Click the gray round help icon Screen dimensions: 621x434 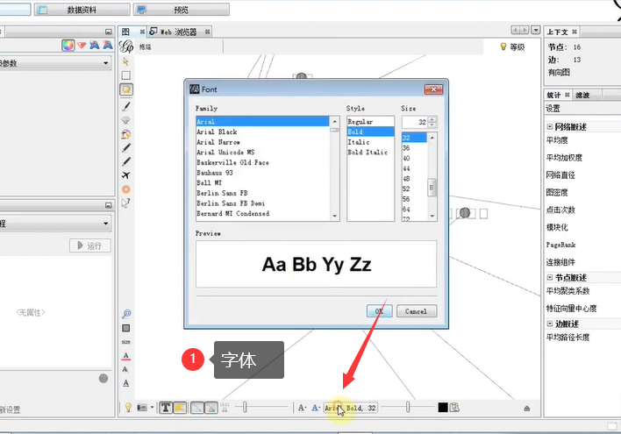[x=103, y=378]
